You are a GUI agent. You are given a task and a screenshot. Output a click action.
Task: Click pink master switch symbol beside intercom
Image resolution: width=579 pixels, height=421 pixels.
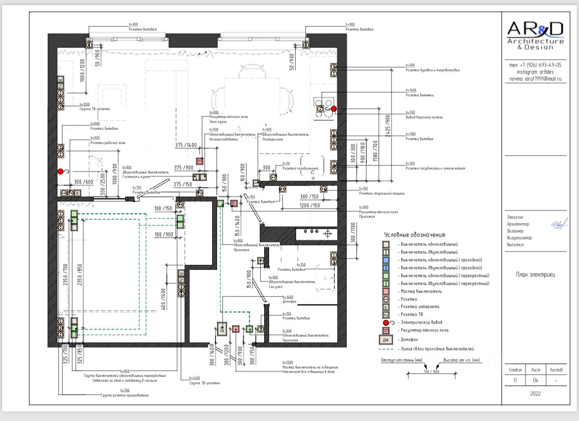coord(236,329)
